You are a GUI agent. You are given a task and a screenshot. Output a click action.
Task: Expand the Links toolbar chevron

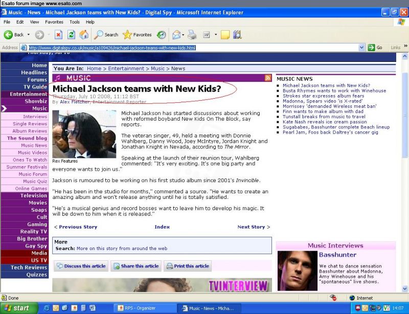coord(405,46)
